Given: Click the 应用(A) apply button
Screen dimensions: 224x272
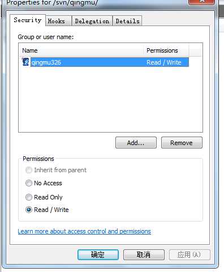Looking at the screenshot, I should click(189, 254).
